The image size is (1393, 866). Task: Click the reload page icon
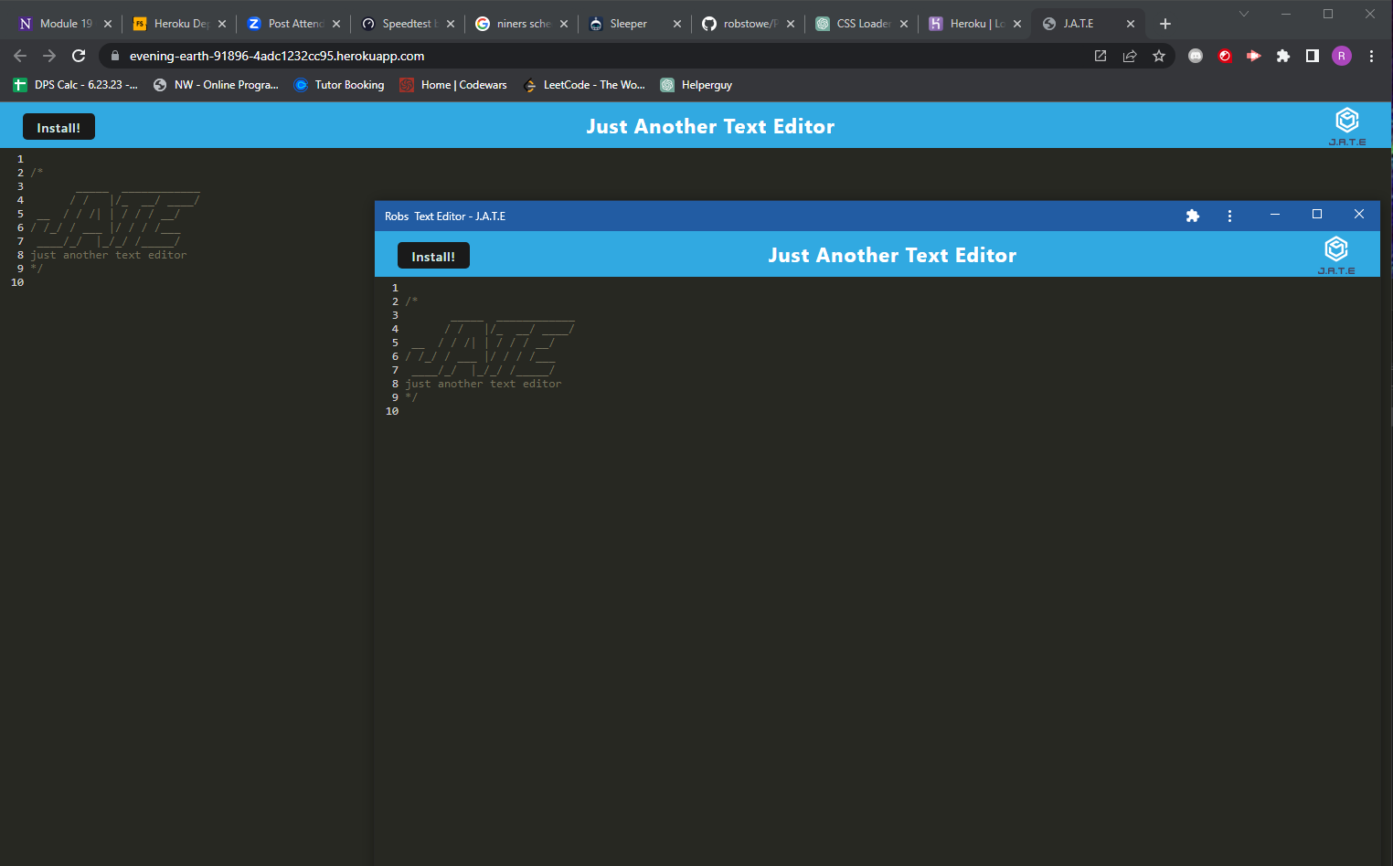79,56
